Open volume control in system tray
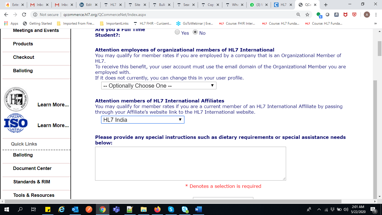The height and width of the screenshot is (215, 382). [346, 209]
